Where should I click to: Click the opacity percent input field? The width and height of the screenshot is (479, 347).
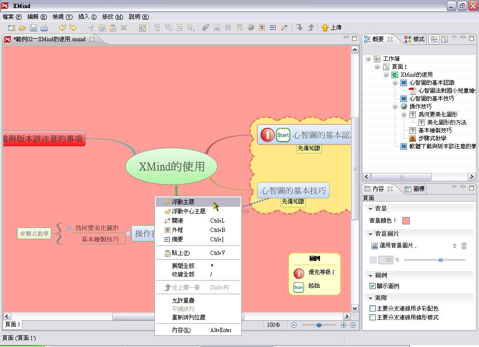(385, 260)
